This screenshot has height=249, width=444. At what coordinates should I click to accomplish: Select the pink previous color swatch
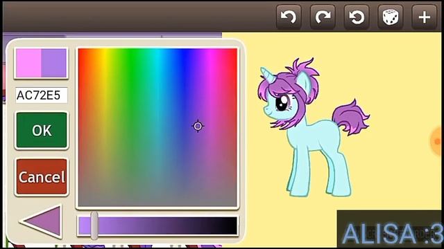tap(28, 63)
